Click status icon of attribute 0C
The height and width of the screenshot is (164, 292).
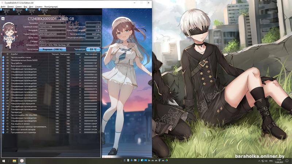tap(3, 66)
